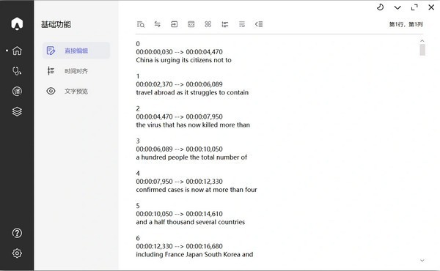Viewport: 440px width, 271px height.
Task: Click timestamp 00:00:12,330 --> 00:00:16,680
Action: click(180, 246)
